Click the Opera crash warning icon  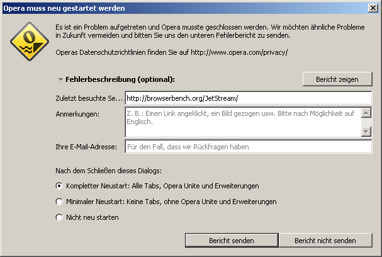pyautogui.click(x=30, y=42)
